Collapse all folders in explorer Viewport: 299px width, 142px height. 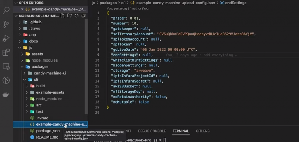click(x=83, y=16)
